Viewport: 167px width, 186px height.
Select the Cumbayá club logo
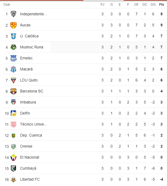(x=13, y=168)
